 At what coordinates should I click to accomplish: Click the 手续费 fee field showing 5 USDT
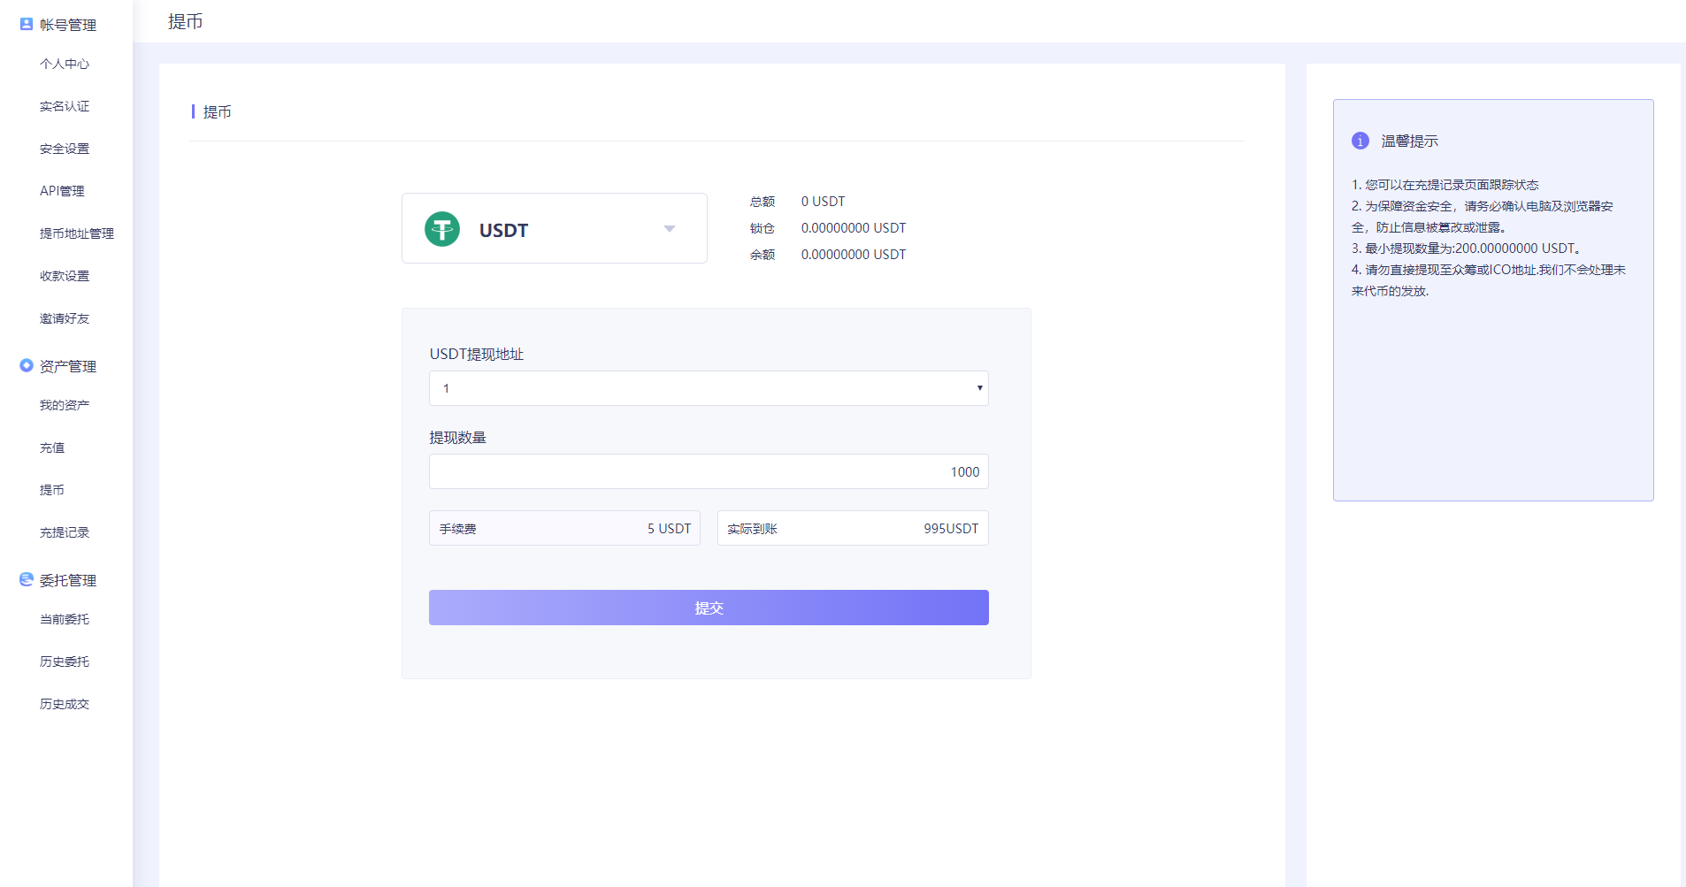click(x=564, y=528)
